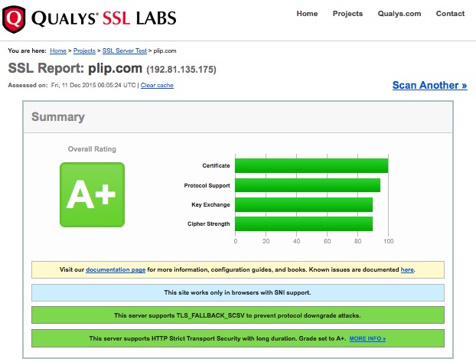The image size is (476, 362).
Task: Click Scan Another link
Action: point(429,85)
